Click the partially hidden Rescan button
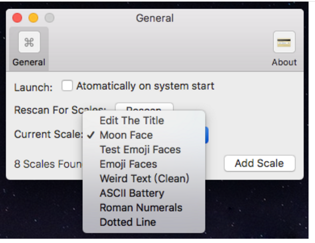 tap(144, 106)
